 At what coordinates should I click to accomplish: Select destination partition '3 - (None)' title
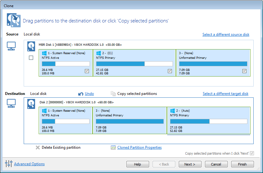point(103,110)
